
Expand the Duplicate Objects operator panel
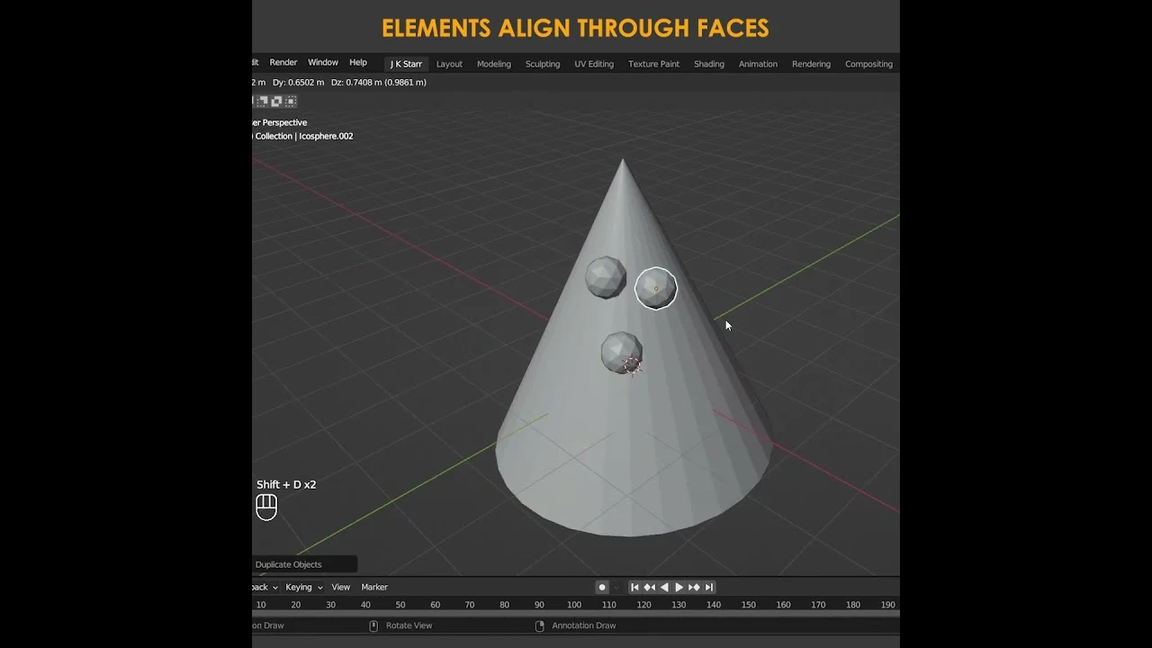tap(304, 564)
